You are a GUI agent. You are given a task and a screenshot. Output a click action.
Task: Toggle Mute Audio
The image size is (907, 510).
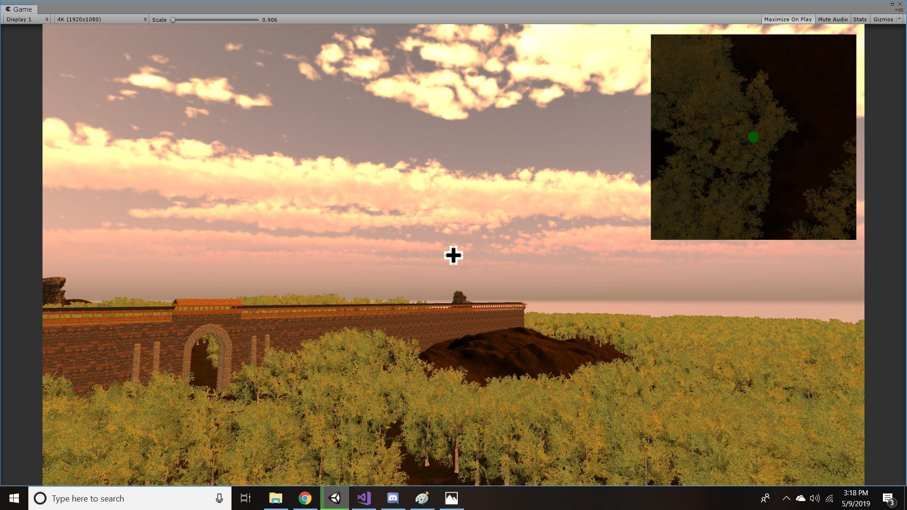pos(832,19)
